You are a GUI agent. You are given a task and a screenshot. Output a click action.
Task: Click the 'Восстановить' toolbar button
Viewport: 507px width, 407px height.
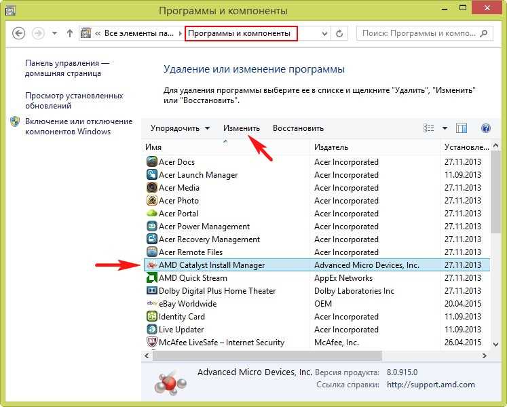(x=298, y=128)
